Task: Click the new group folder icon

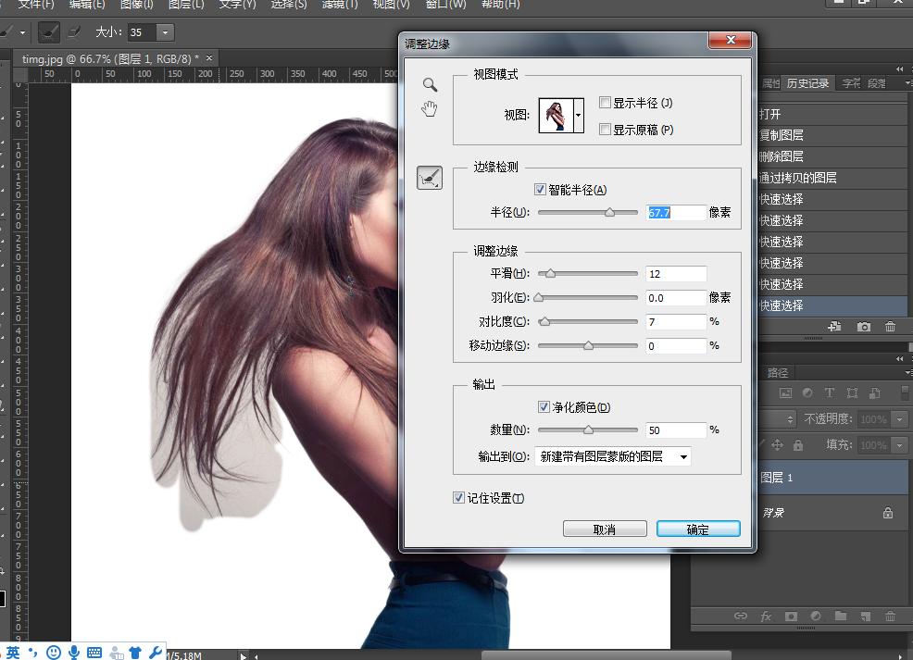Action: tap(840, 616)
